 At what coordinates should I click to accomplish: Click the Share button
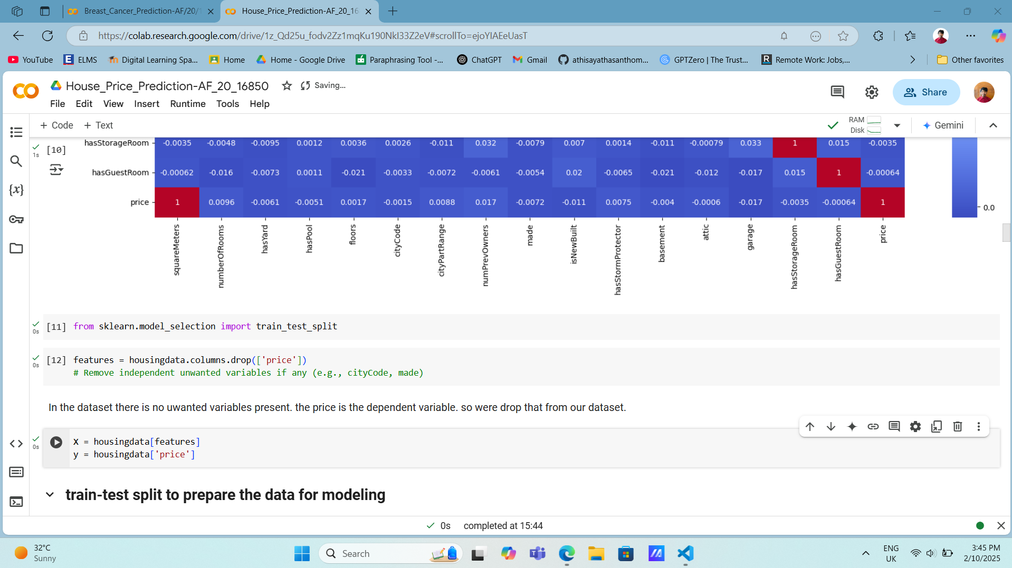[x=926, y=92]
